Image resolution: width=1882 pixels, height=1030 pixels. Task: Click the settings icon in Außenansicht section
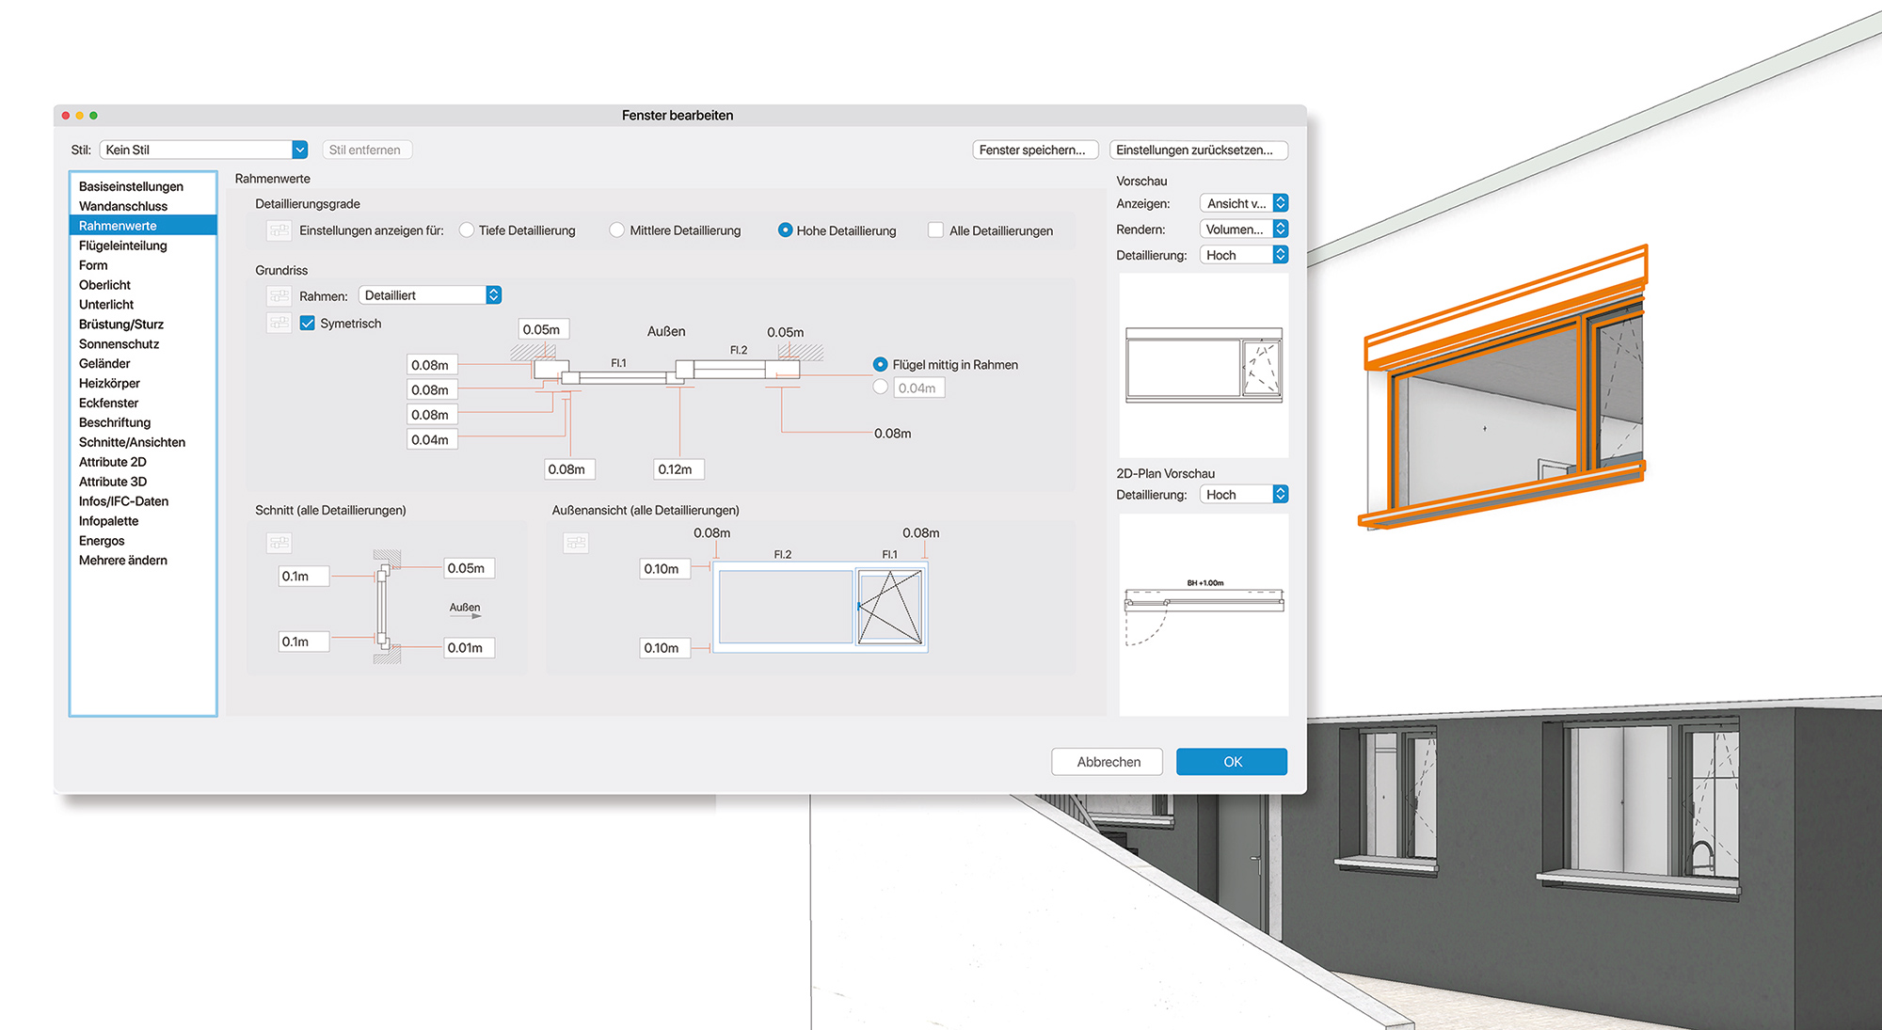(576, 543)
